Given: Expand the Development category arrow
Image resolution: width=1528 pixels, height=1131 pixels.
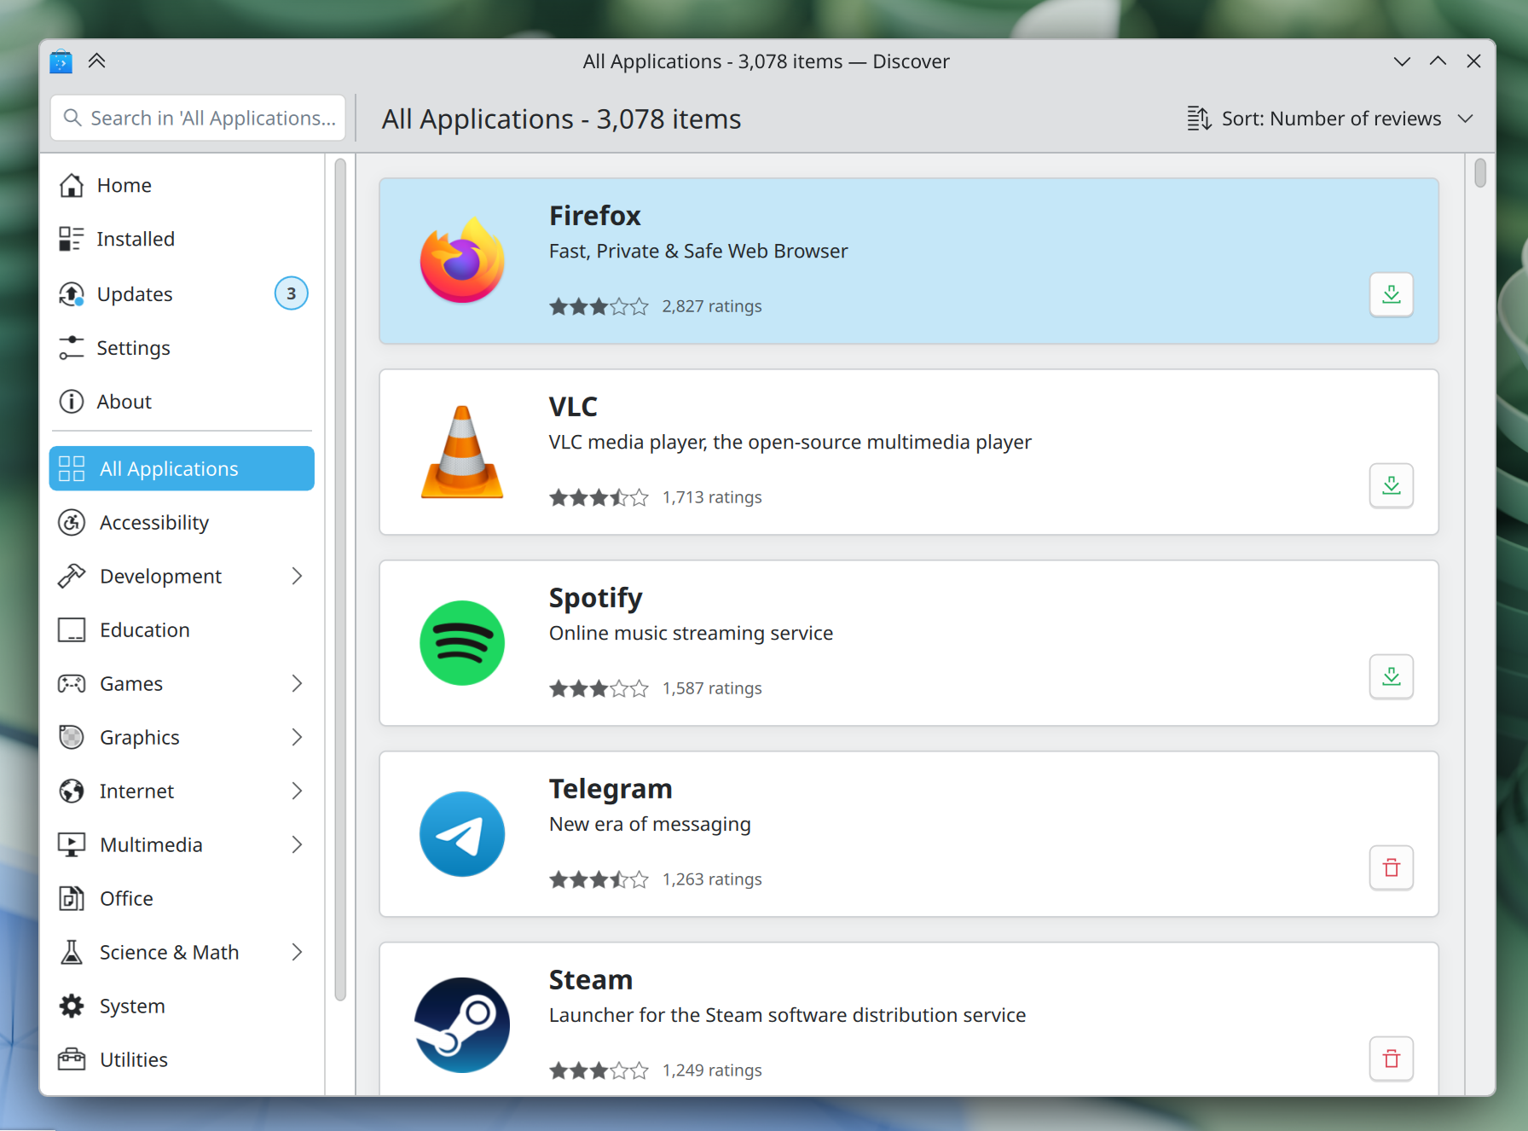Looking at the screenshot, I should coord(296,577).
